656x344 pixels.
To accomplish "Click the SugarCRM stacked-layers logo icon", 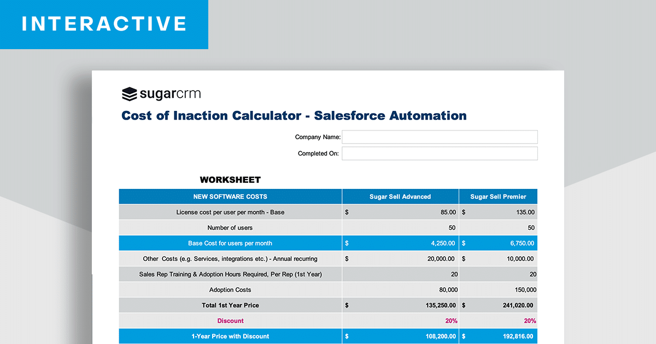I will coord(129,94).
